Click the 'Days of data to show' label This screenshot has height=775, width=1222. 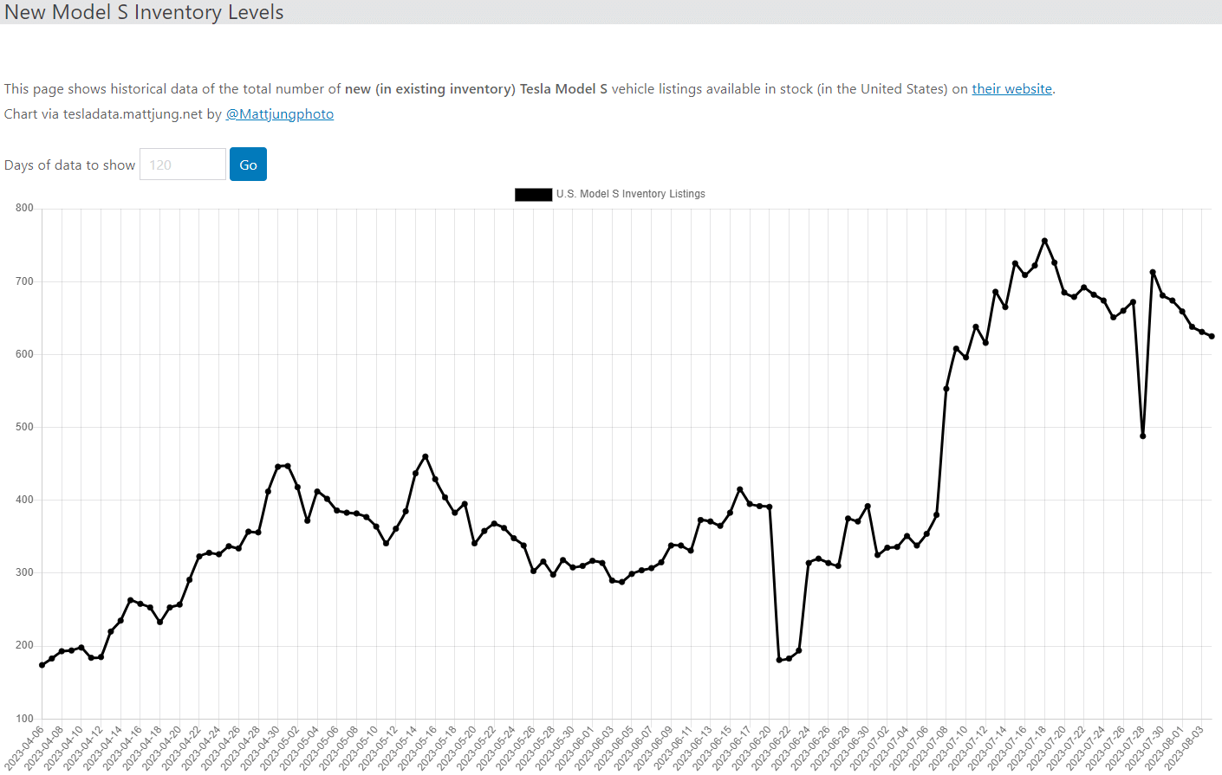tap(70, 165)
